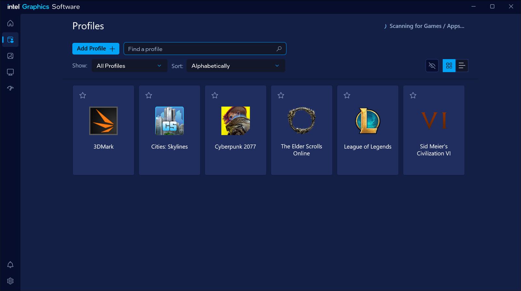Click the Civilization VI icon
The image size is (521, 291).
tap(434, 121)
